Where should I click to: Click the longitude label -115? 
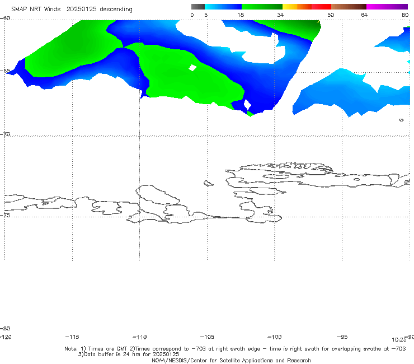72,337
